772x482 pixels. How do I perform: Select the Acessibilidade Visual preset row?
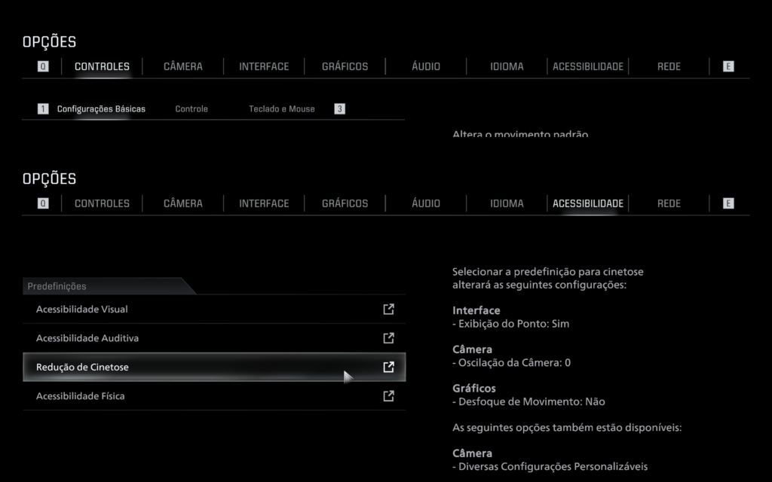click(214, 309)
